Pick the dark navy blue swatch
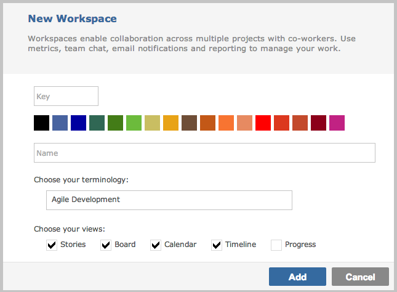The height and width of the screenshot is (292, 397). click(79, 123)
